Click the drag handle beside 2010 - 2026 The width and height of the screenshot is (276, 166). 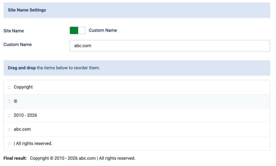[x=9, y=115]
